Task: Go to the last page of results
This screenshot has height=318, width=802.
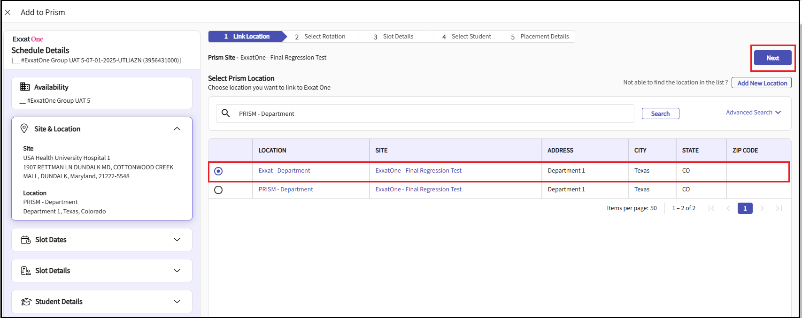Action: click(779, 208)
